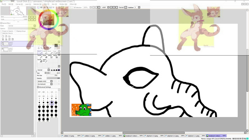Viewport: 249px width, 140px height.
Task: Select the Marker tool
Action: click(40, 56)
